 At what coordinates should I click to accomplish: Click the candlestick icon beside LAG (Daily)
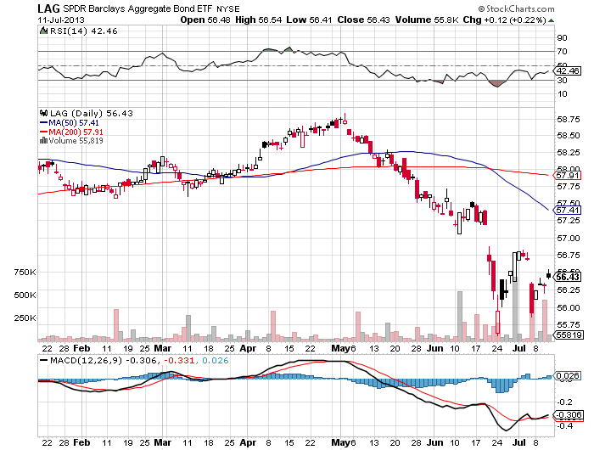click(43, 113)
